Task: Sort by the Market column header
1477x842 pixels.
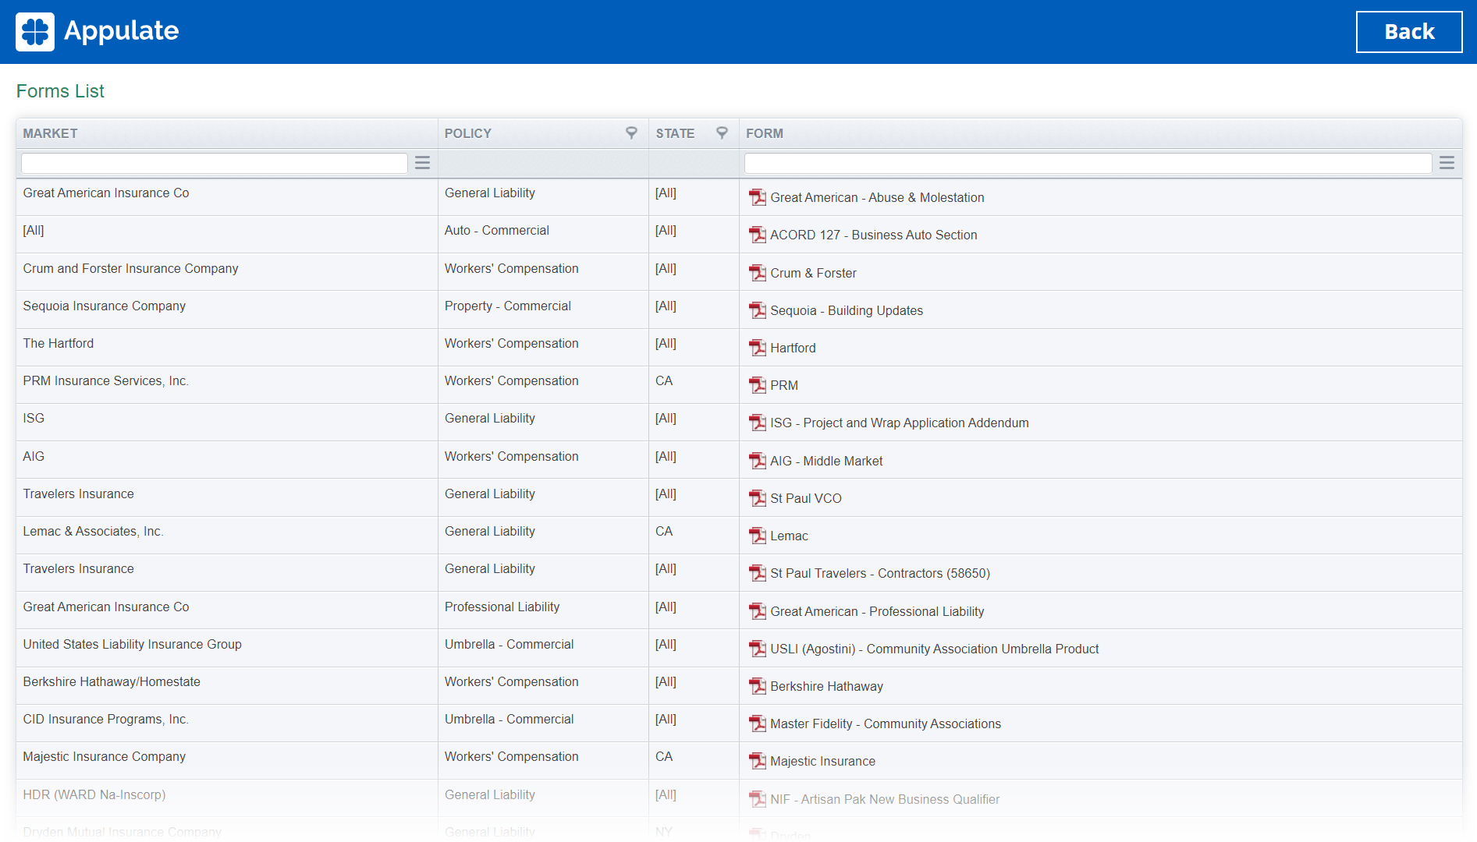Action: [50, 133]
